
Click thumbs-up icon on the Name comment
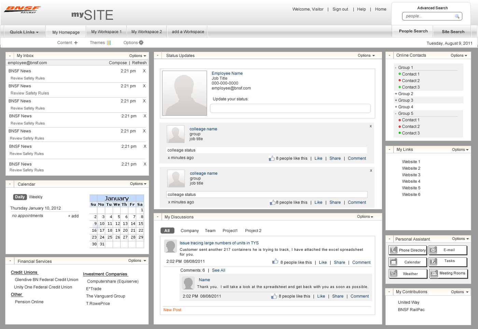pyautogui.click(x=274, y=296)
